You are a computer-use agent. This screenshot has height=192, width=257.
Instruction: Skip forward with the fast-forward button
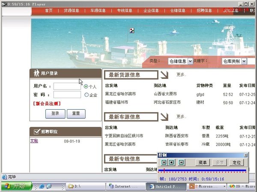coord(181,162)
